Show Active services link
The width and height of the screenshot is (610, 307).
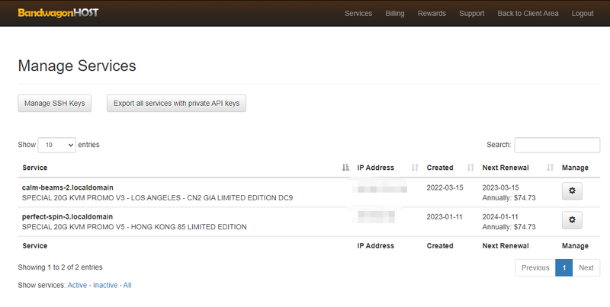77,285
